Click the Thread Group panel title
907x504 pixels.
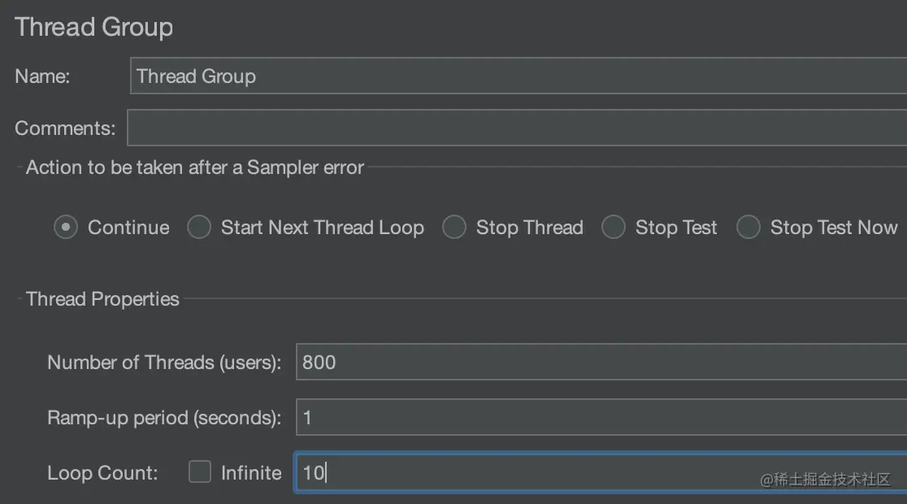tap(93, 27)
